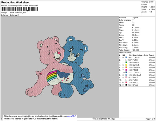Click the KUNING yellow color swatch

coord(126,65)
